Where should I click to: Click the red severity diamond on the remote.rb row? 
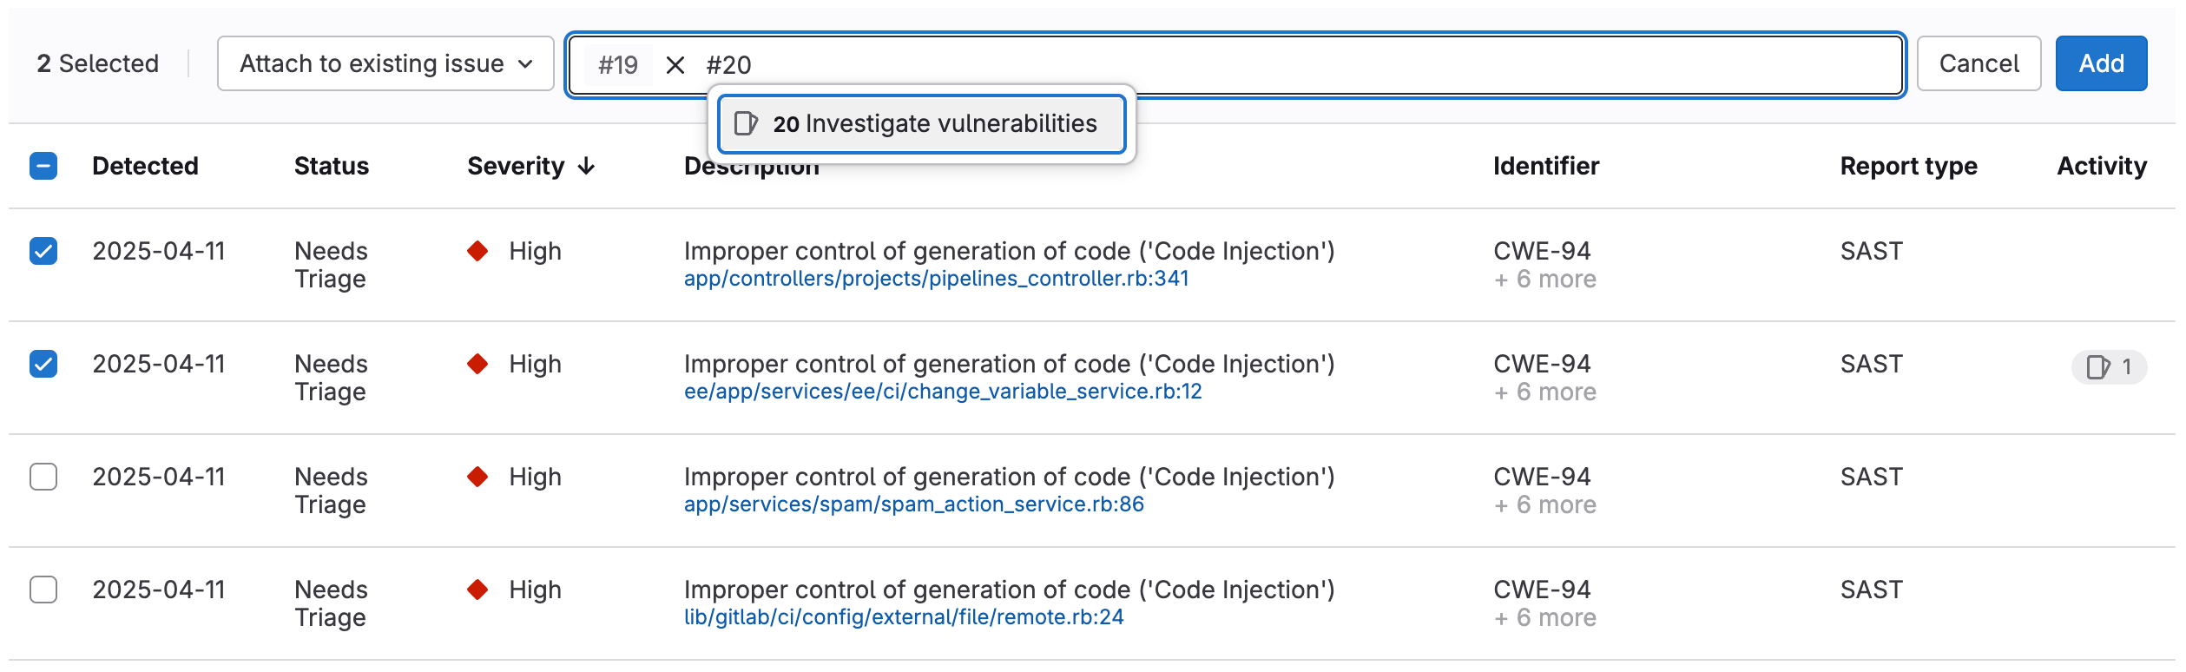pos(477,590)
